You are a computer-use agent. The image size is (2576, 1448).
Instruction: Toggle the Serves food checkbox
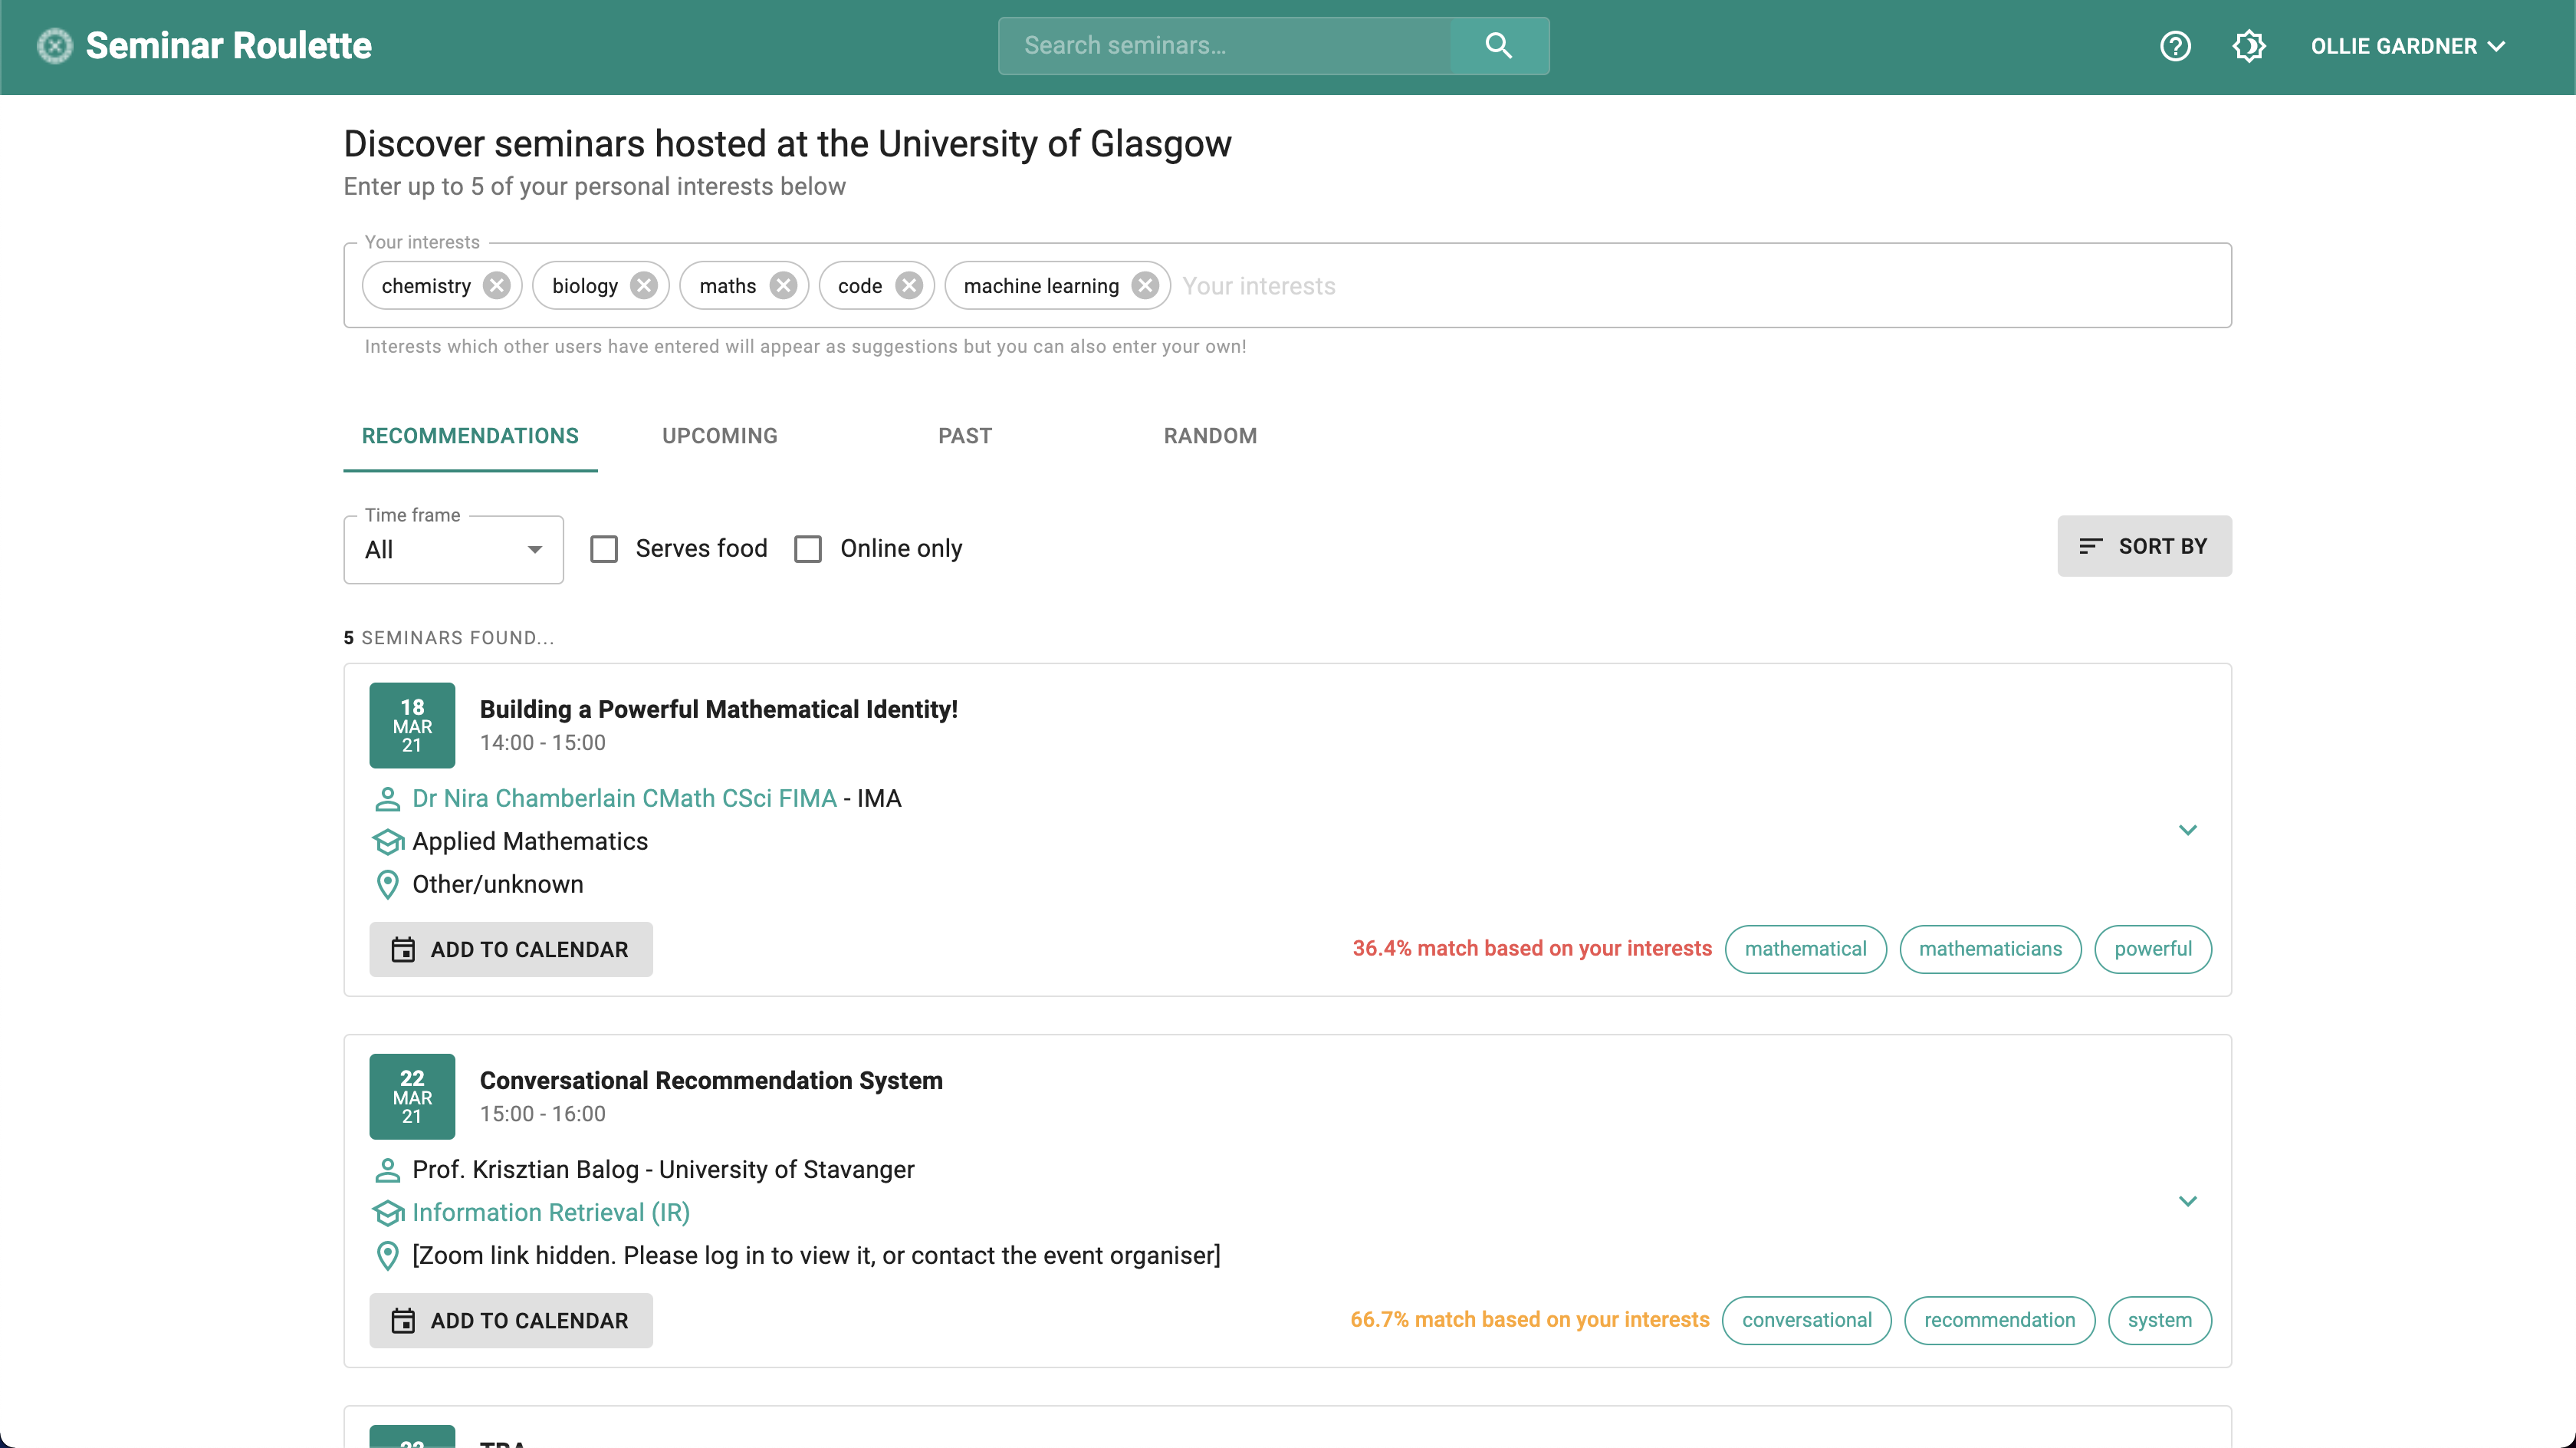(603, 547)
